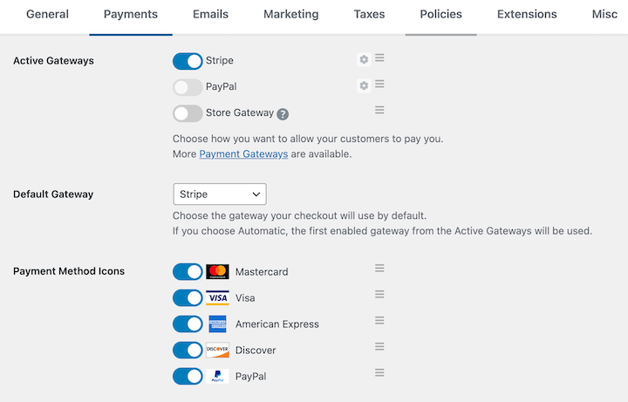This screenshot has width=628, height=402.
Task: Follow the Payment Gateways link
Action: pyautogui.click(x=243, y=154)
